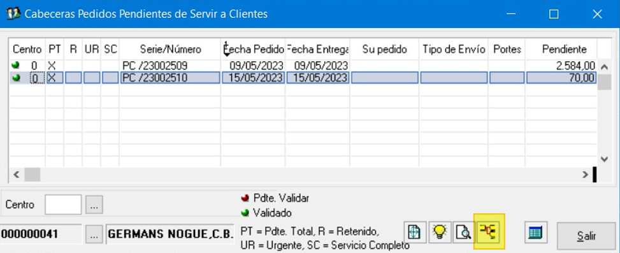Open Centro lookup with the ellipsis button
Viewport: 620px width, 253px height.
tap(94, 205)
